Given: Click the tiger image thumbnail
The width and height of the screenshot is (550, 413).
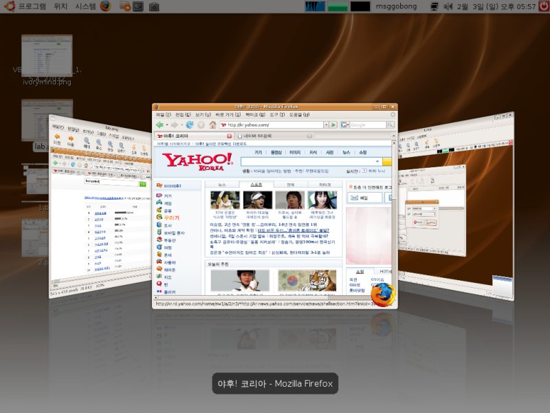Looking at the screenshot, I should [307, 281].
